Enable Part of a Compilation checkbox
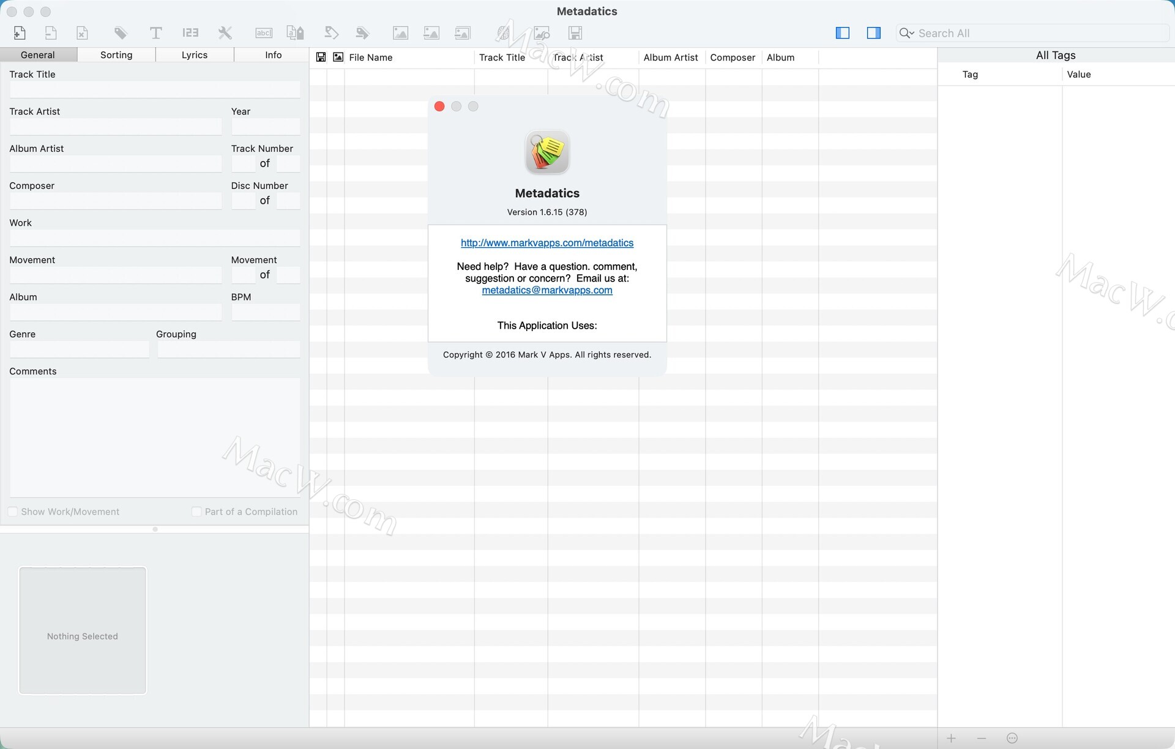This screenshot has height=749, width=1175. coord(196,512)
